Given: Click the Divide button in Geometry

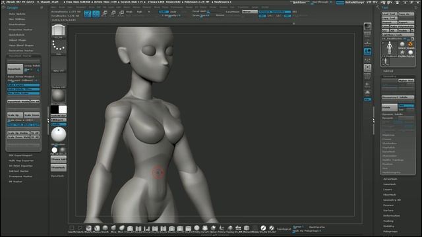Looking at the screenshot, I should pyautogui.click(x=390, y=107).
